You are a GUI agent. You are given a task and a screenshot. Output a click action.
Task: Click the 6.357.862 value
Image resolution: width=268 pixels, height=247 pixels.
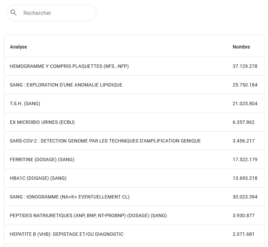[244, 122]
